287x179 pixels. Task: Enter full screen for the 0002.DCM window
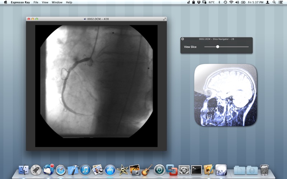(165, 19)
